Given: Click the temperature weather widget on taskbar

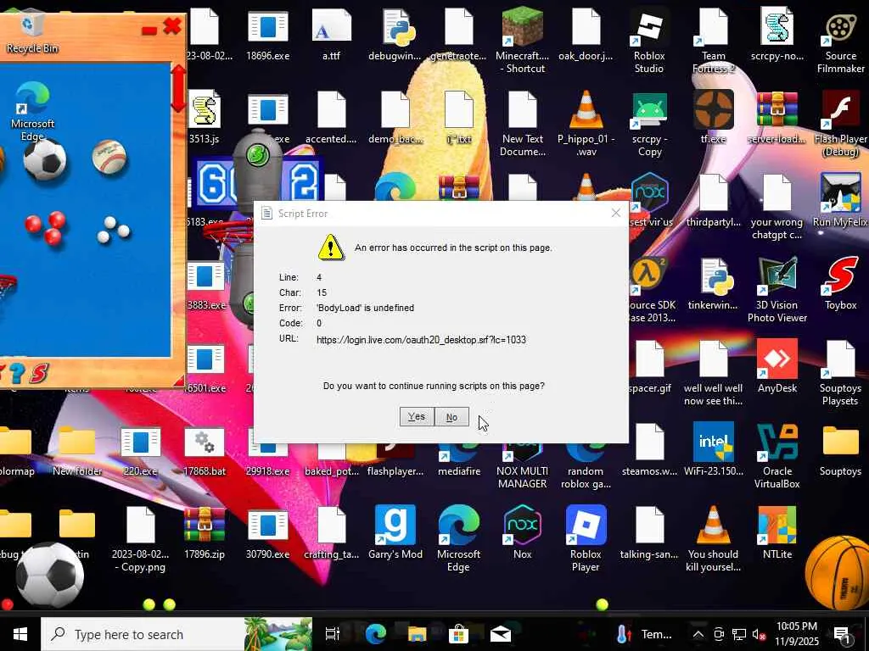Looking at the screenshot, I should point(646,634).
